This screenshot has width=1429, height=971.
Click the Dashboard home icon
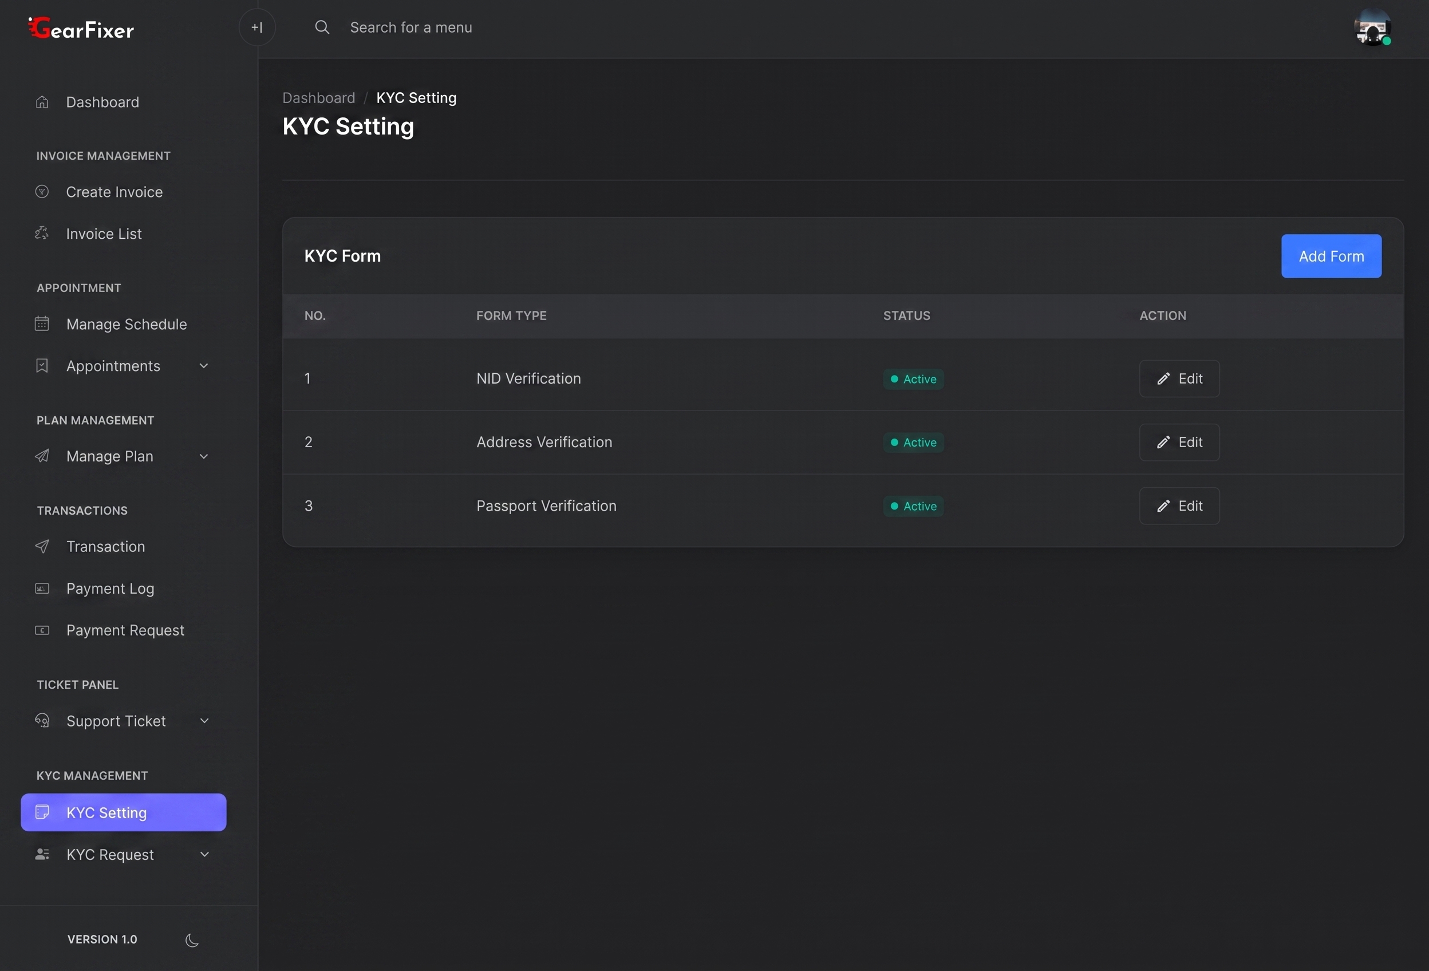pyautogui.click(x=42, y=102)
